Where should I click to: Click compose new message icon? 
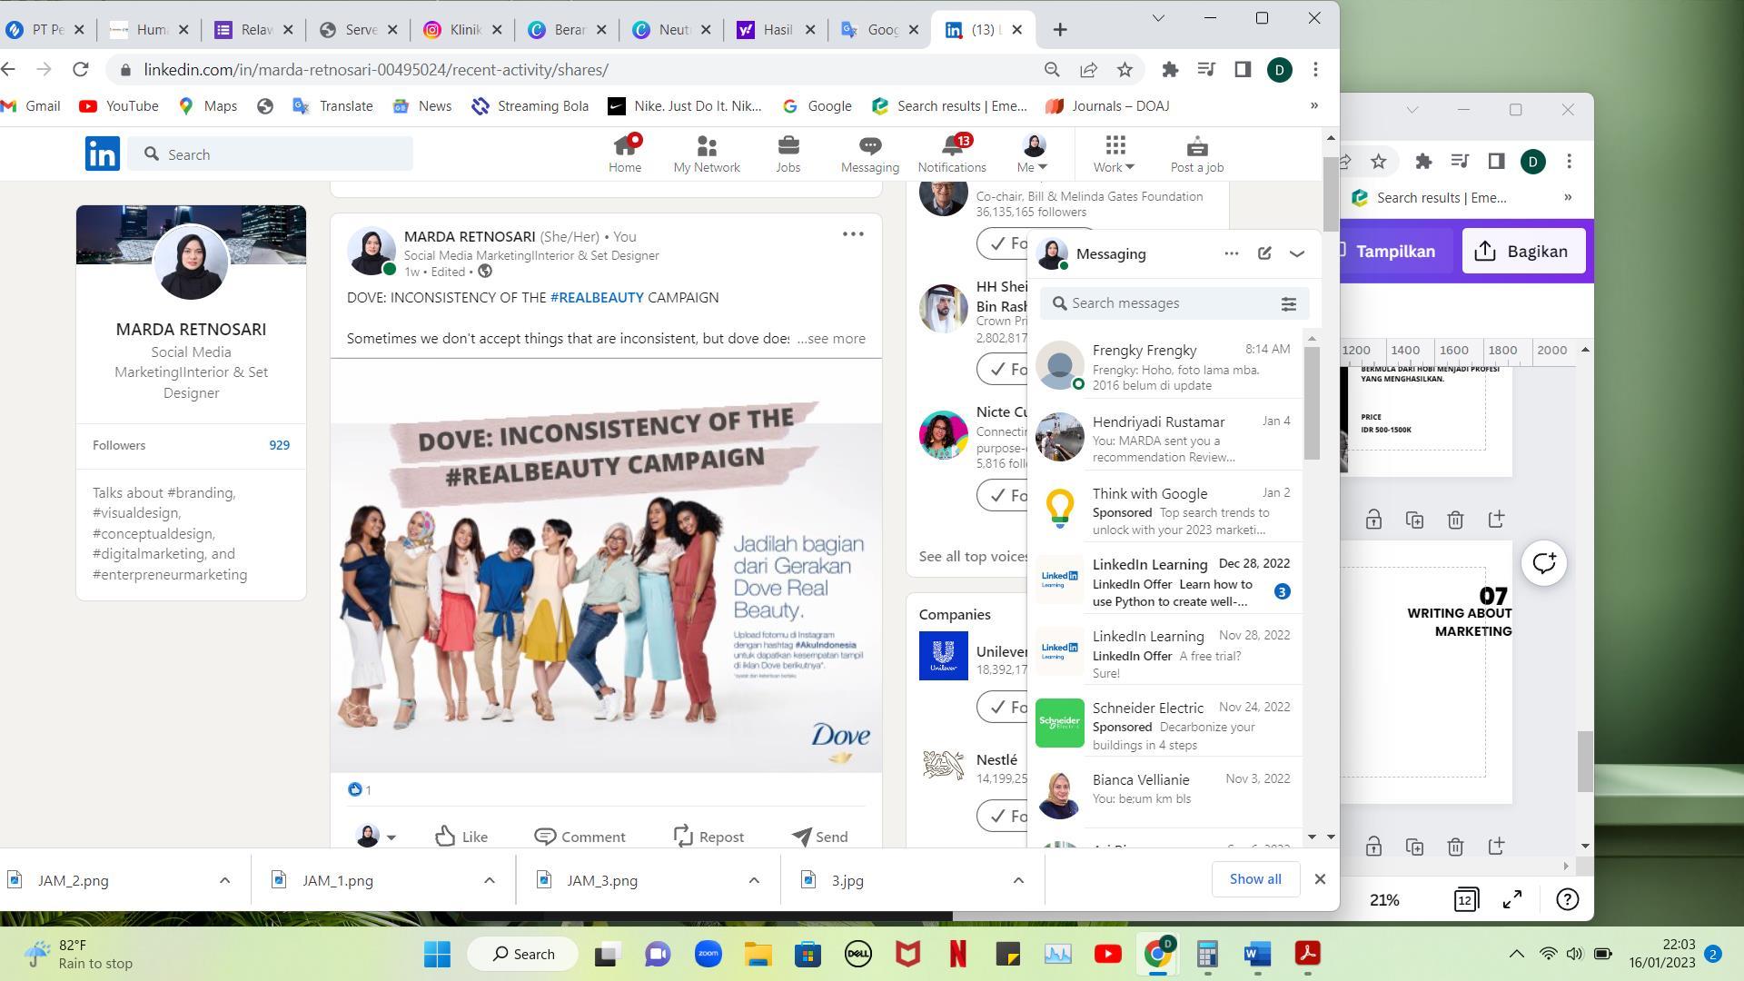pyautogui.click(x=1264, y=253)
